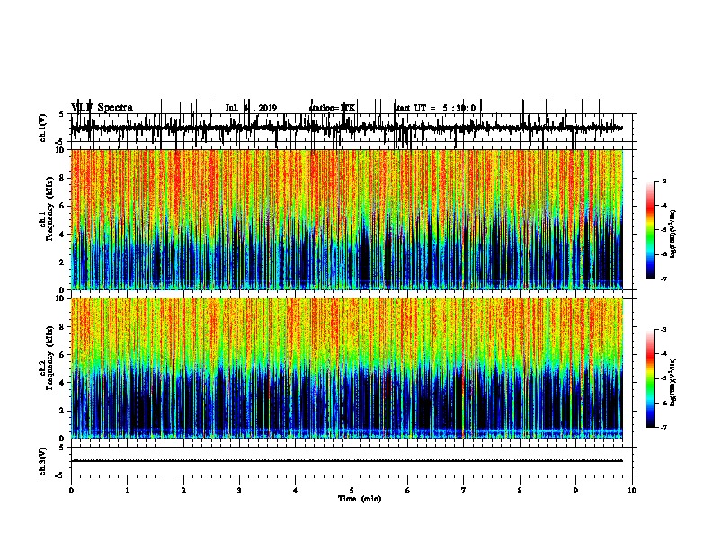Click time axis tick label '7'

click(464, 491)
